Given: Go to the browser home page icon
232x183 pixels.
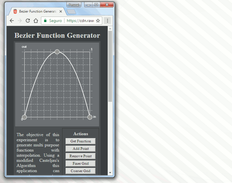Looking at the screenshot, I should pos(36,21).
